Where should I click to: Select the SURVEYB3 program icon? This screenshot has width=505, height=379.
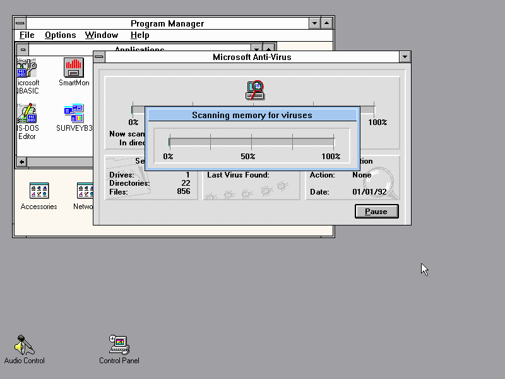(x=74, y=114)
